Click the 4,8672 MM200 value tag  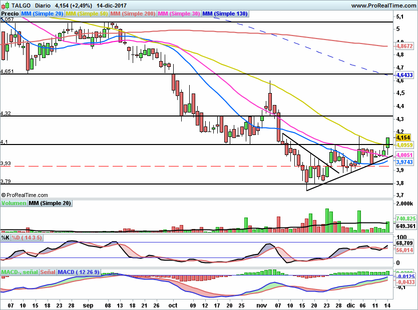click(x=404, y=46)
